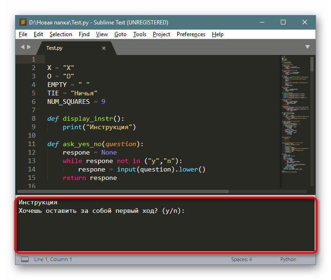Click EMPTY variable on line 4

57,85
